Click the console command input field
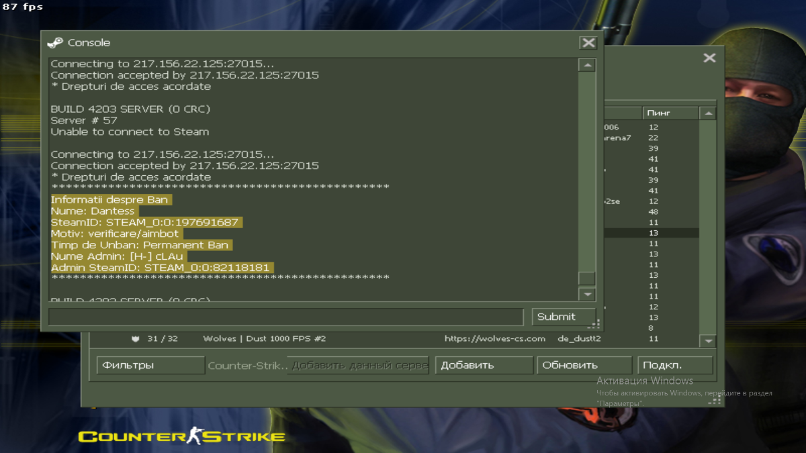 click(x=285, y=317)
